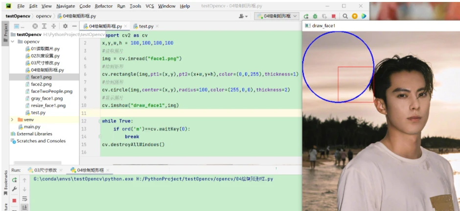Open the Project view selector dropdown
Image resolution: width=460 pixels, height=211 pixels.
[x=19, y=26]
